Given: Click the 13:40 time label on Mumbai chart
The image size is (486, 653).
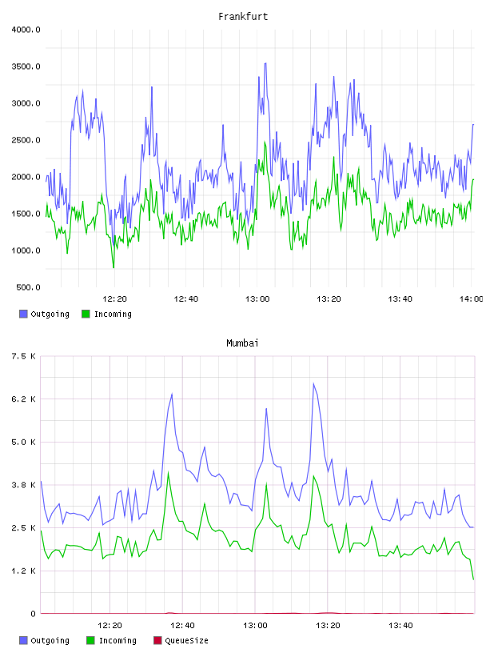Looking at the screenshot, I should point(400,626).
